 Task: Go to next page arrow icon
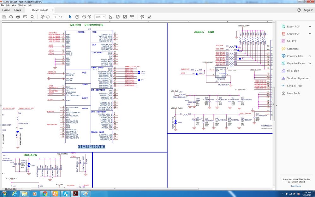pyautogui.click(x=48, y=17)
